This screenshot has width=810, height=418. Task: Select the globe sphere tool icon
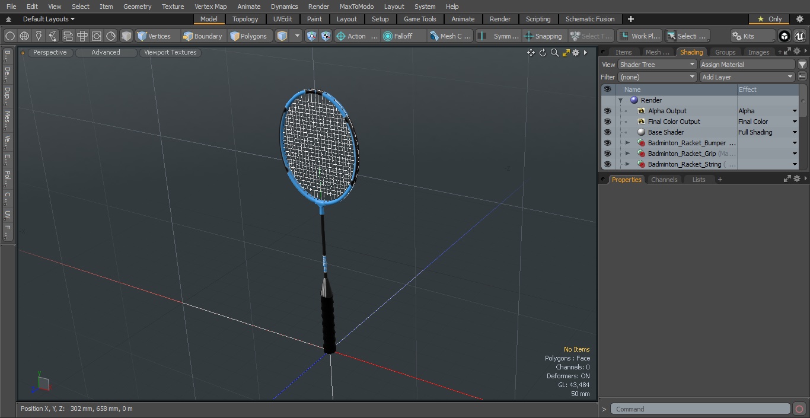(x=24, y=36)
